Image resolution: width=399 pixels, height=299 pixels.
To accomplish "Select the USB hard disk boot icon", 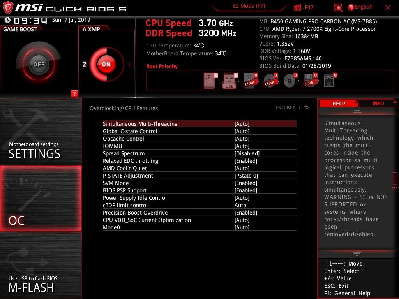I will click(251, 81).
